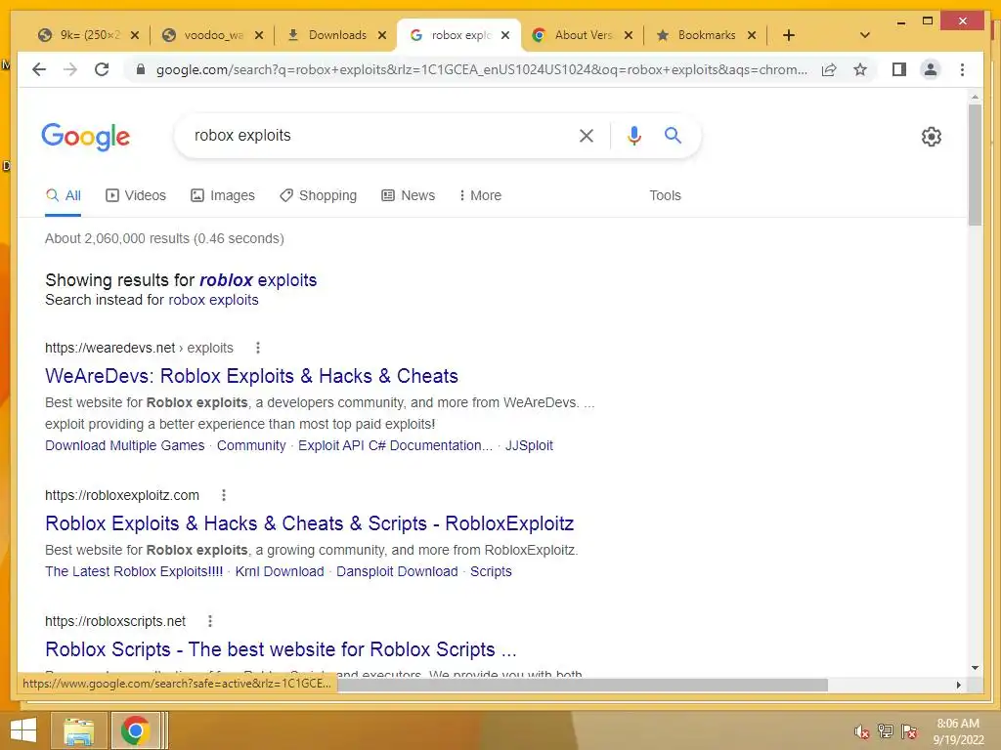Submit search with the magnifier icon
Image resolution: width=1001 pixels, height=750 pixels.
pos(673,135)
